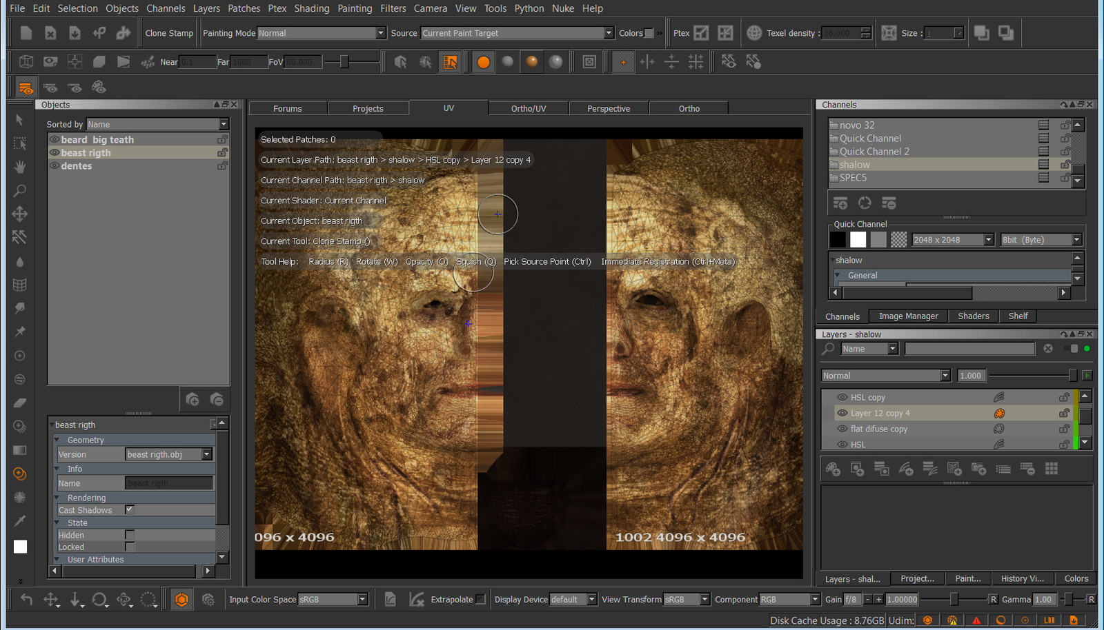Click the Shelf tab

[1018, 316]
